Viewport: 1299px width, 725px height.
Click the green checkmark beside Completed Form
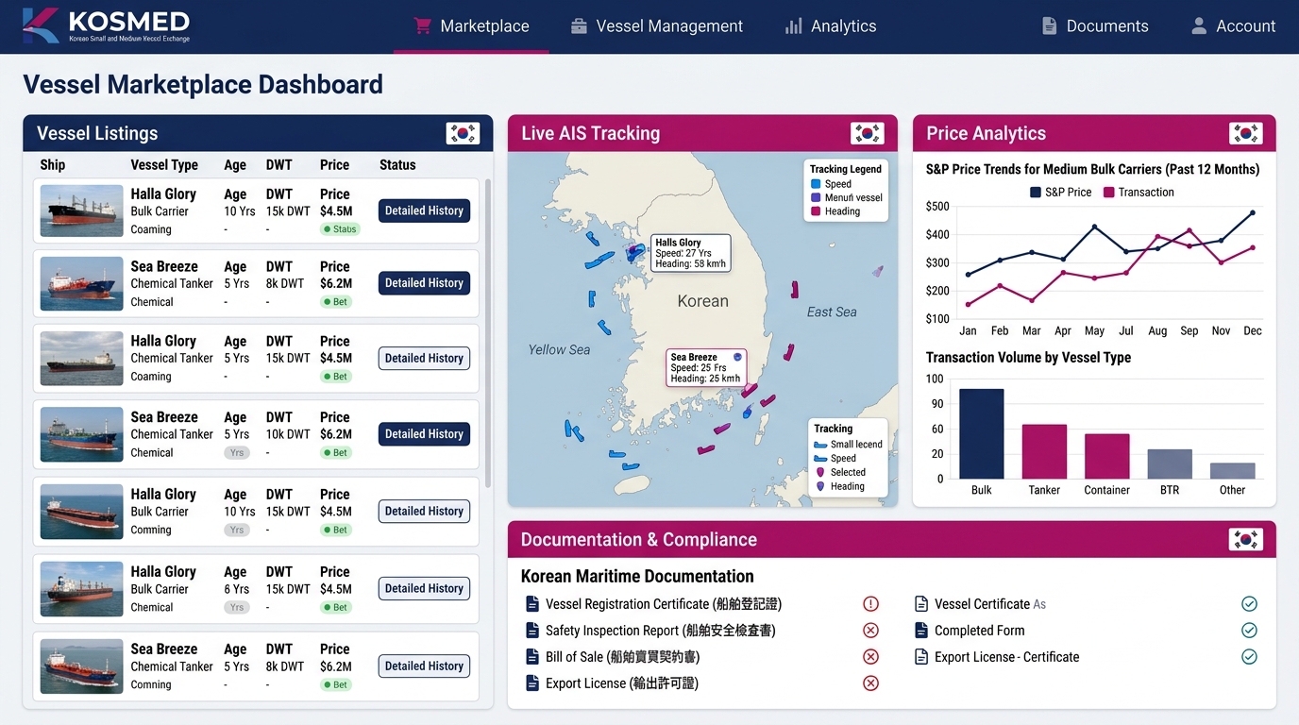click(x=1249, y=631)
